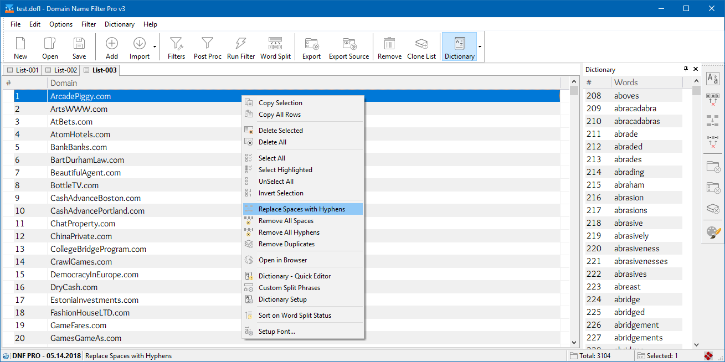Click the Domain column header

pos(304,83)
